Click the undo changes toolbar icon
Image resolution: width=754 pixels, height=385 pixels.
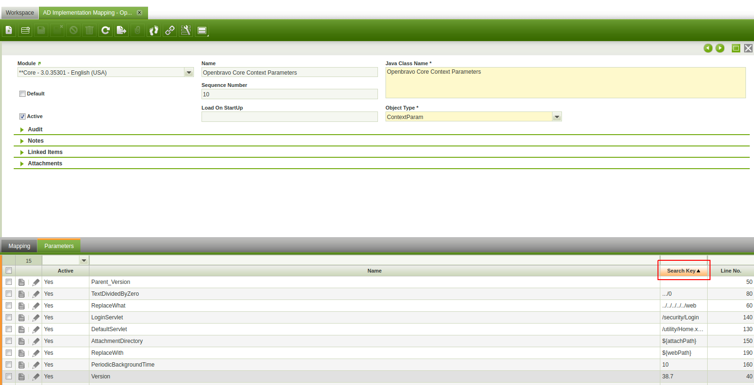click(x=74, y=30)
